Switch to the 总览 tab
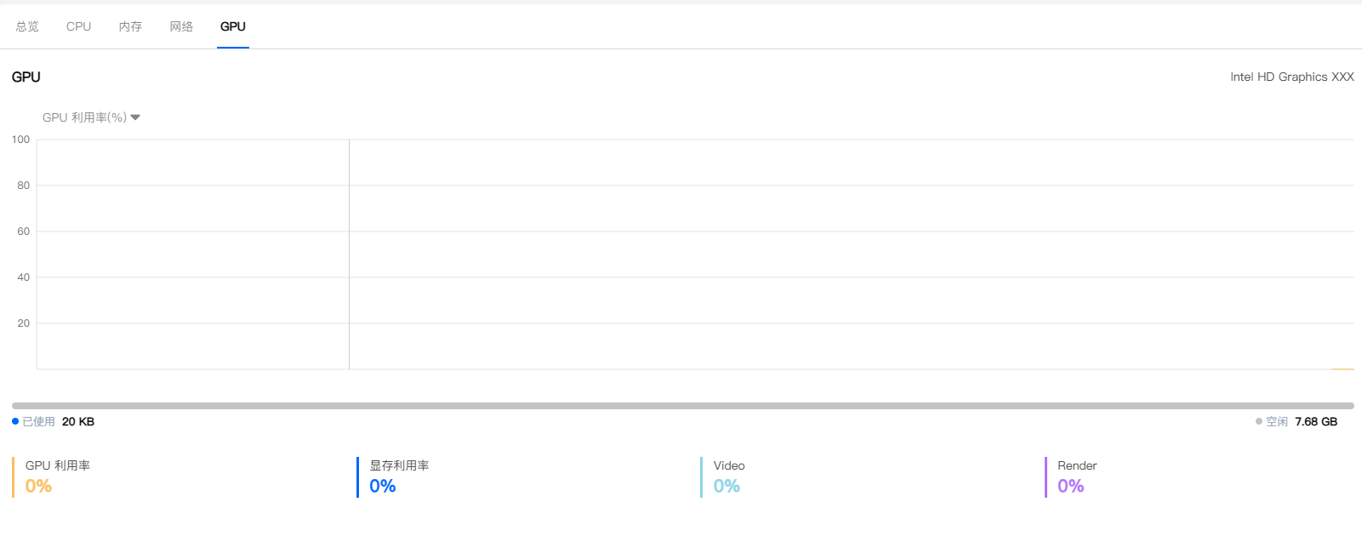Image resolution: width=1362 pixels, height=559 pixels. click(x=27, y=26)
